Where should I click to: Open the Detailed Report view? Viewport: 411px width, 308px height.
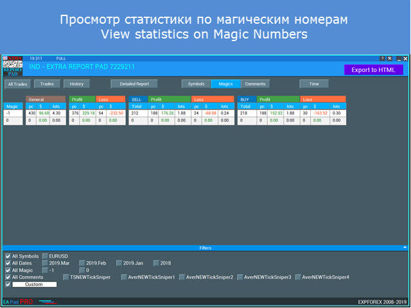click(134, 83)
